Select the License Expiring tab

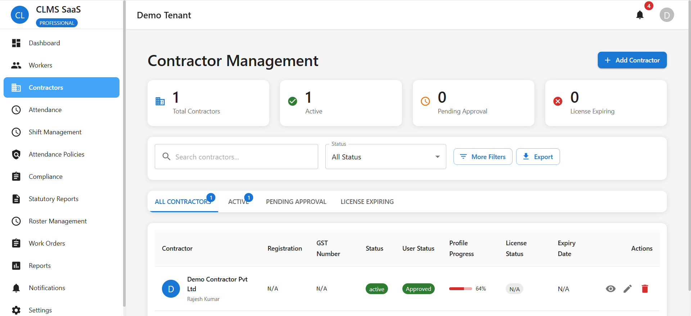[367, 202]
